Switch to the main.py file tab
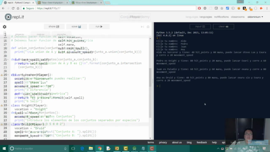Screen dimensions: 270x152 [40, 35]
